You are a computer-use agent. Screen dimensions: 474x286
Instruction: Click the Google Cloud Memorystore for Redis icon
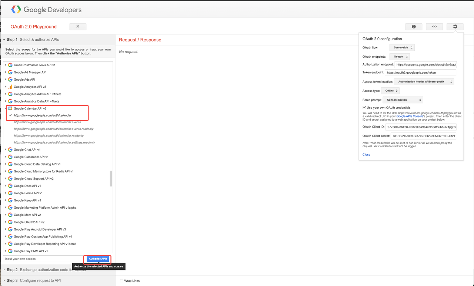tap(10, 171)
